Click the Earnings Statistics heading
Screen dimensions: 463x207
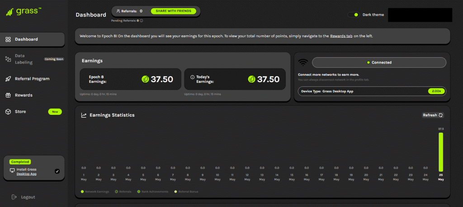[112, 115]
